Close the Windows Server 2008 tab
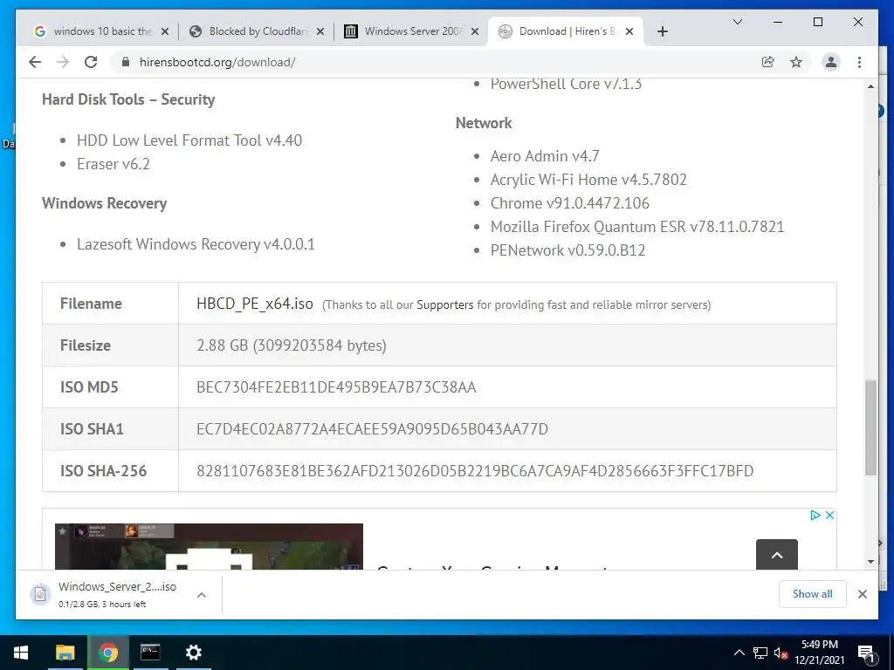This screenshot has height=670, width=894. (x=474, y=31)
